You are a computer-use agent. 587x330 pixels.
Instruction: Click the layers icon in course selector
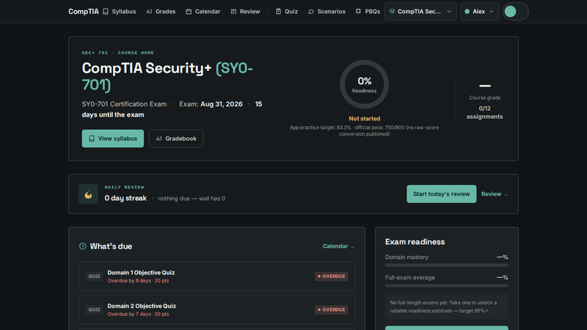point(392,11)
